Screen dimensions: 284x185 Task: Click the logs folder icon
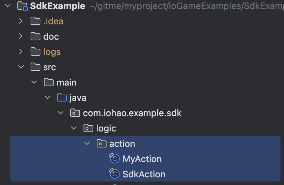[35, 52]
